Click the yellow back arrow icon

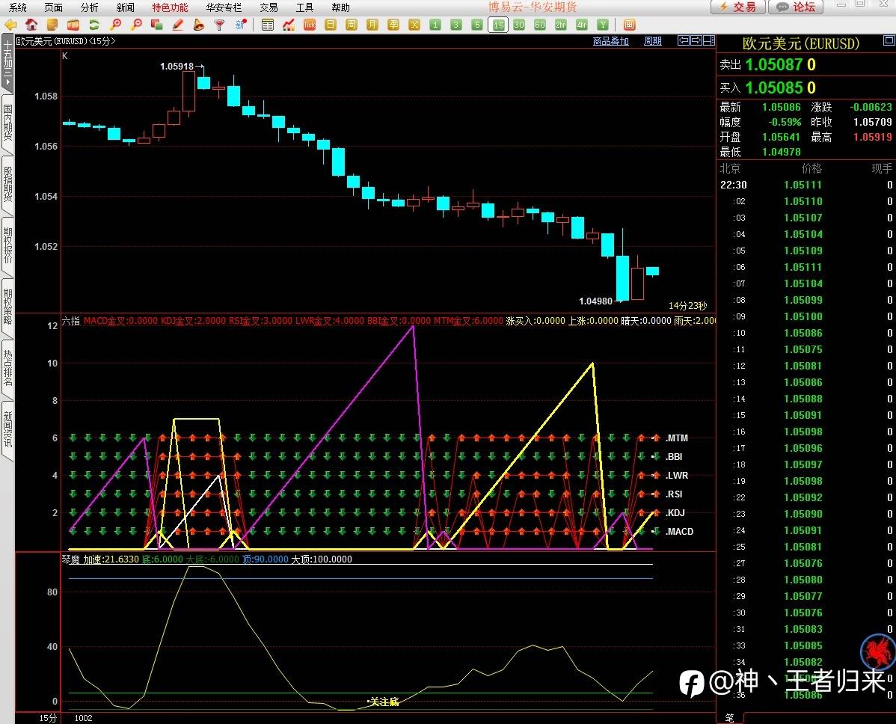pos(10,25)
